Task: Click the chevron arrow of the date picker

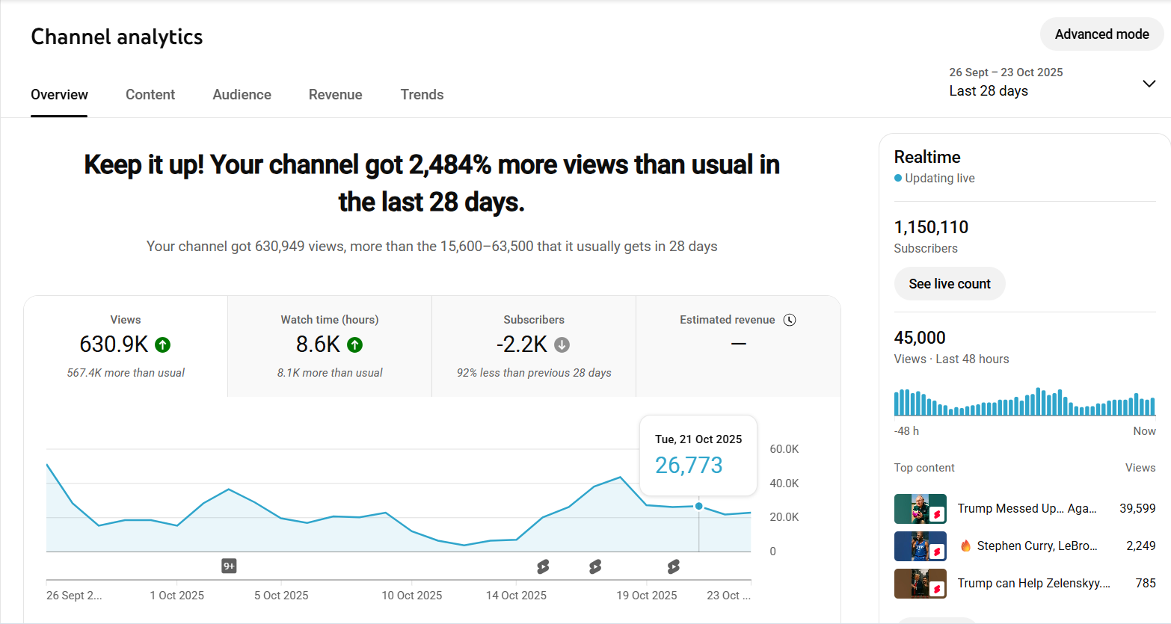Action: 1149,83
